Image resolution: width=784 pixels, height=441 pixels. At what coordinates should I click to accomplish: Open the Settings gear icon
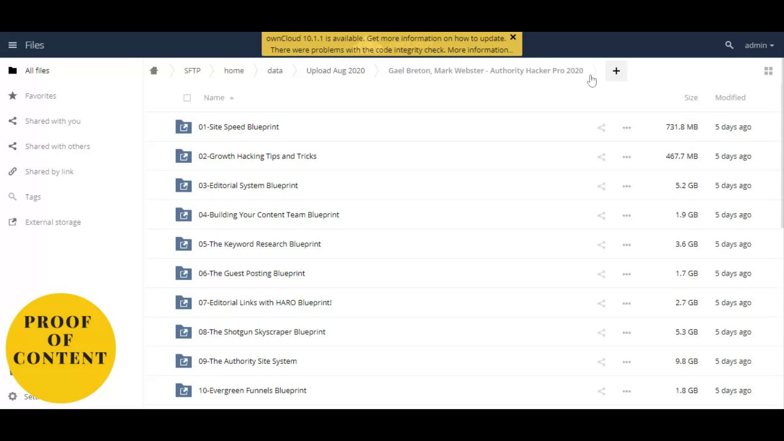pos(12,396)
